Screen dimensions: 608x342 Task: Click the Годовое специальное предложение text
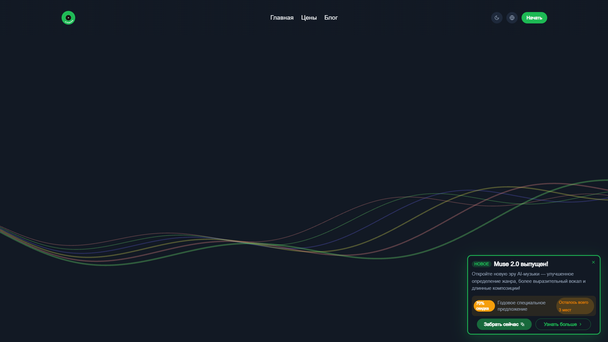tap(522, 306)
